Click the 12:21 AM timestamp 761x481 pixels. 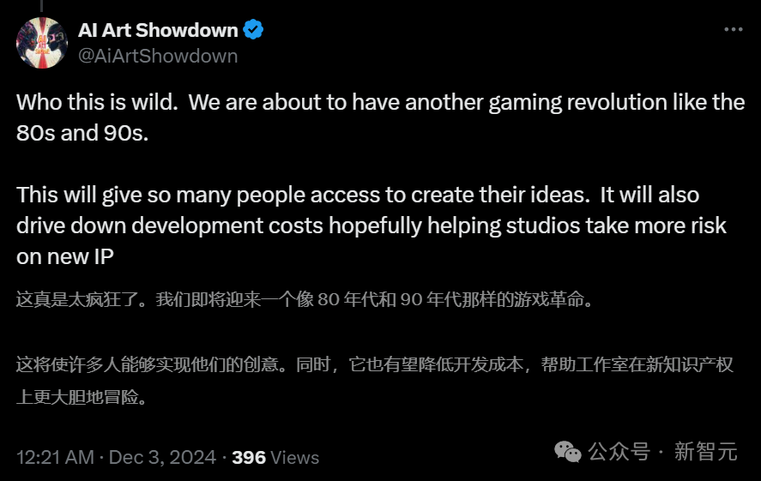(x=55, y=457)
